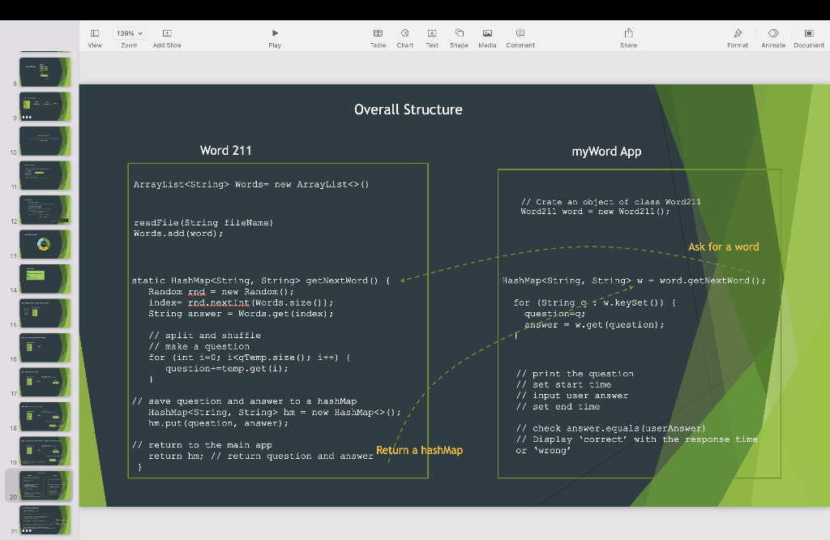Open the Document inspector
This screenshot has height=540, width=830.
pyautogui.click(x=809, y=38)
